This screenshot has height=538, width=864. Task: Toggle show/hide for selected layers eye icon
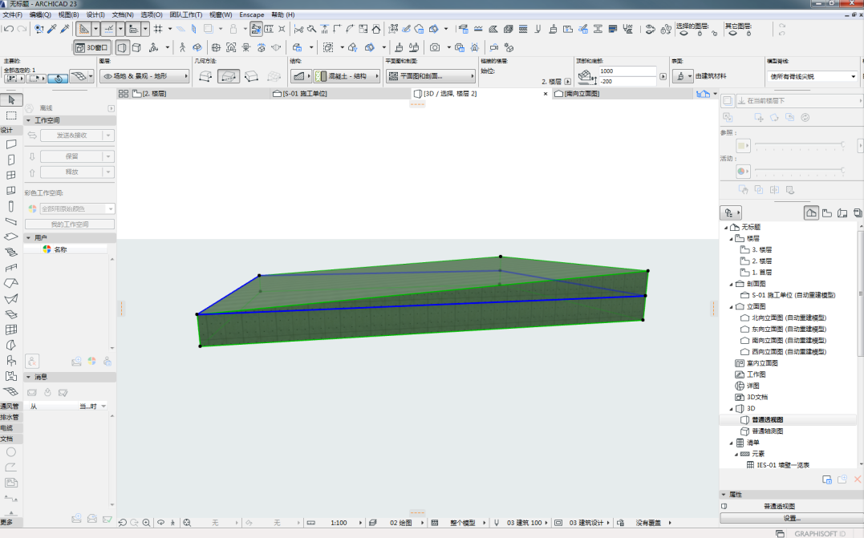683,33
